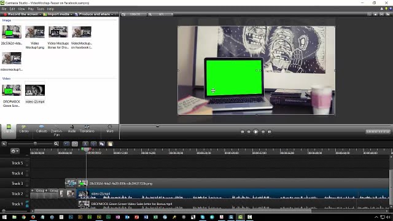Open the timeline gear settings dropdown
The height and width of the screenshot is (221, 393).
pos(15,151)
